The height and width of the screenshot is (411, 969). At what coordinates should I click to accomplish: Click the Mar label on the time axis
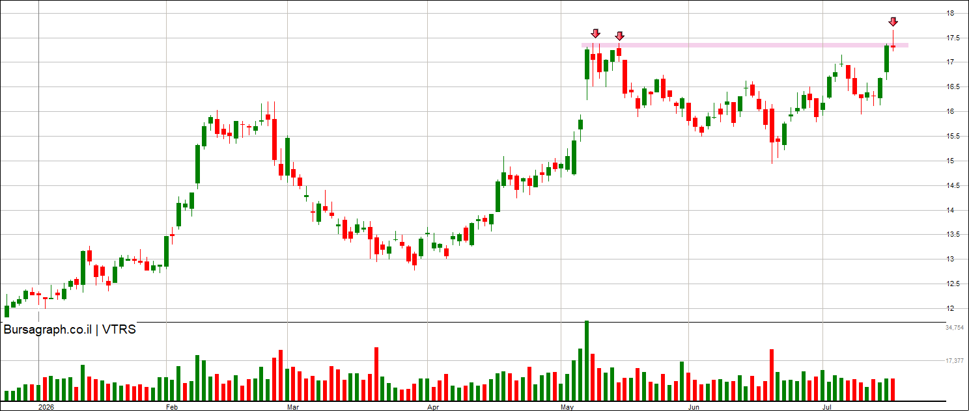(x=293, y=407)
